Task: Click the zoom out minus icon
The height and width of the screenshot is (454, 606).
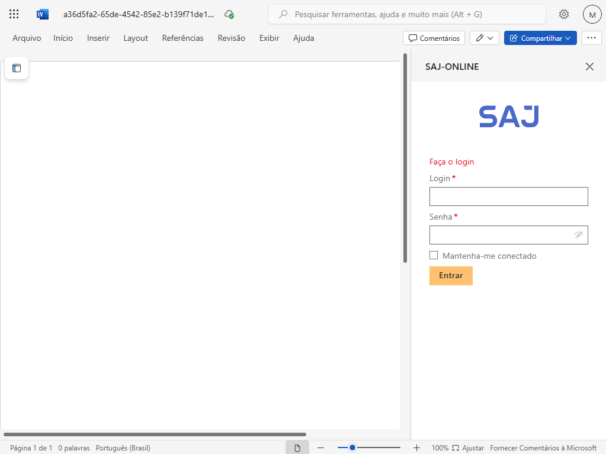Action: 320,448
